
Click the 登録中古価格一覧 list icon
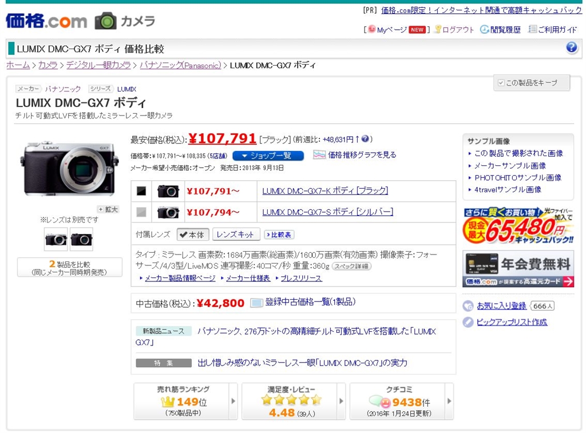point(256,302)
